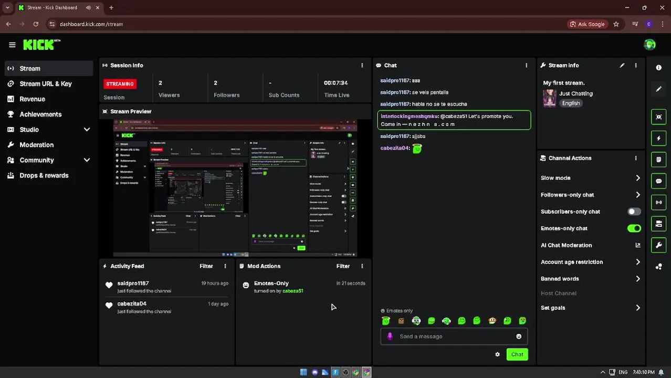Insert the monkey-face emote
Screen dimensions: 671x378
pyautogui.click(x=492, y=321)
